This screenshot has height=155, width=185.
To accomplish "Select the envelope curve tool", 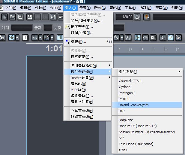I will pyautogui.click(x=35, y=38).
